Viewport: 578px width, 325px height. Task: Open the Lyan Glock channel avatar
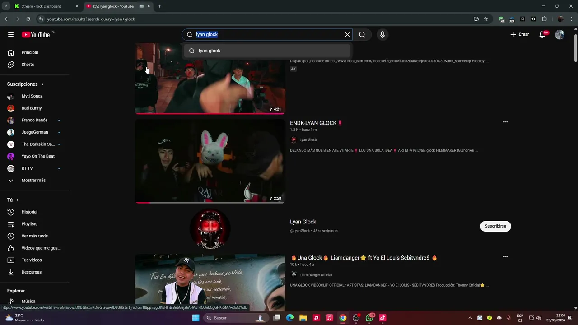coord(210,229)
